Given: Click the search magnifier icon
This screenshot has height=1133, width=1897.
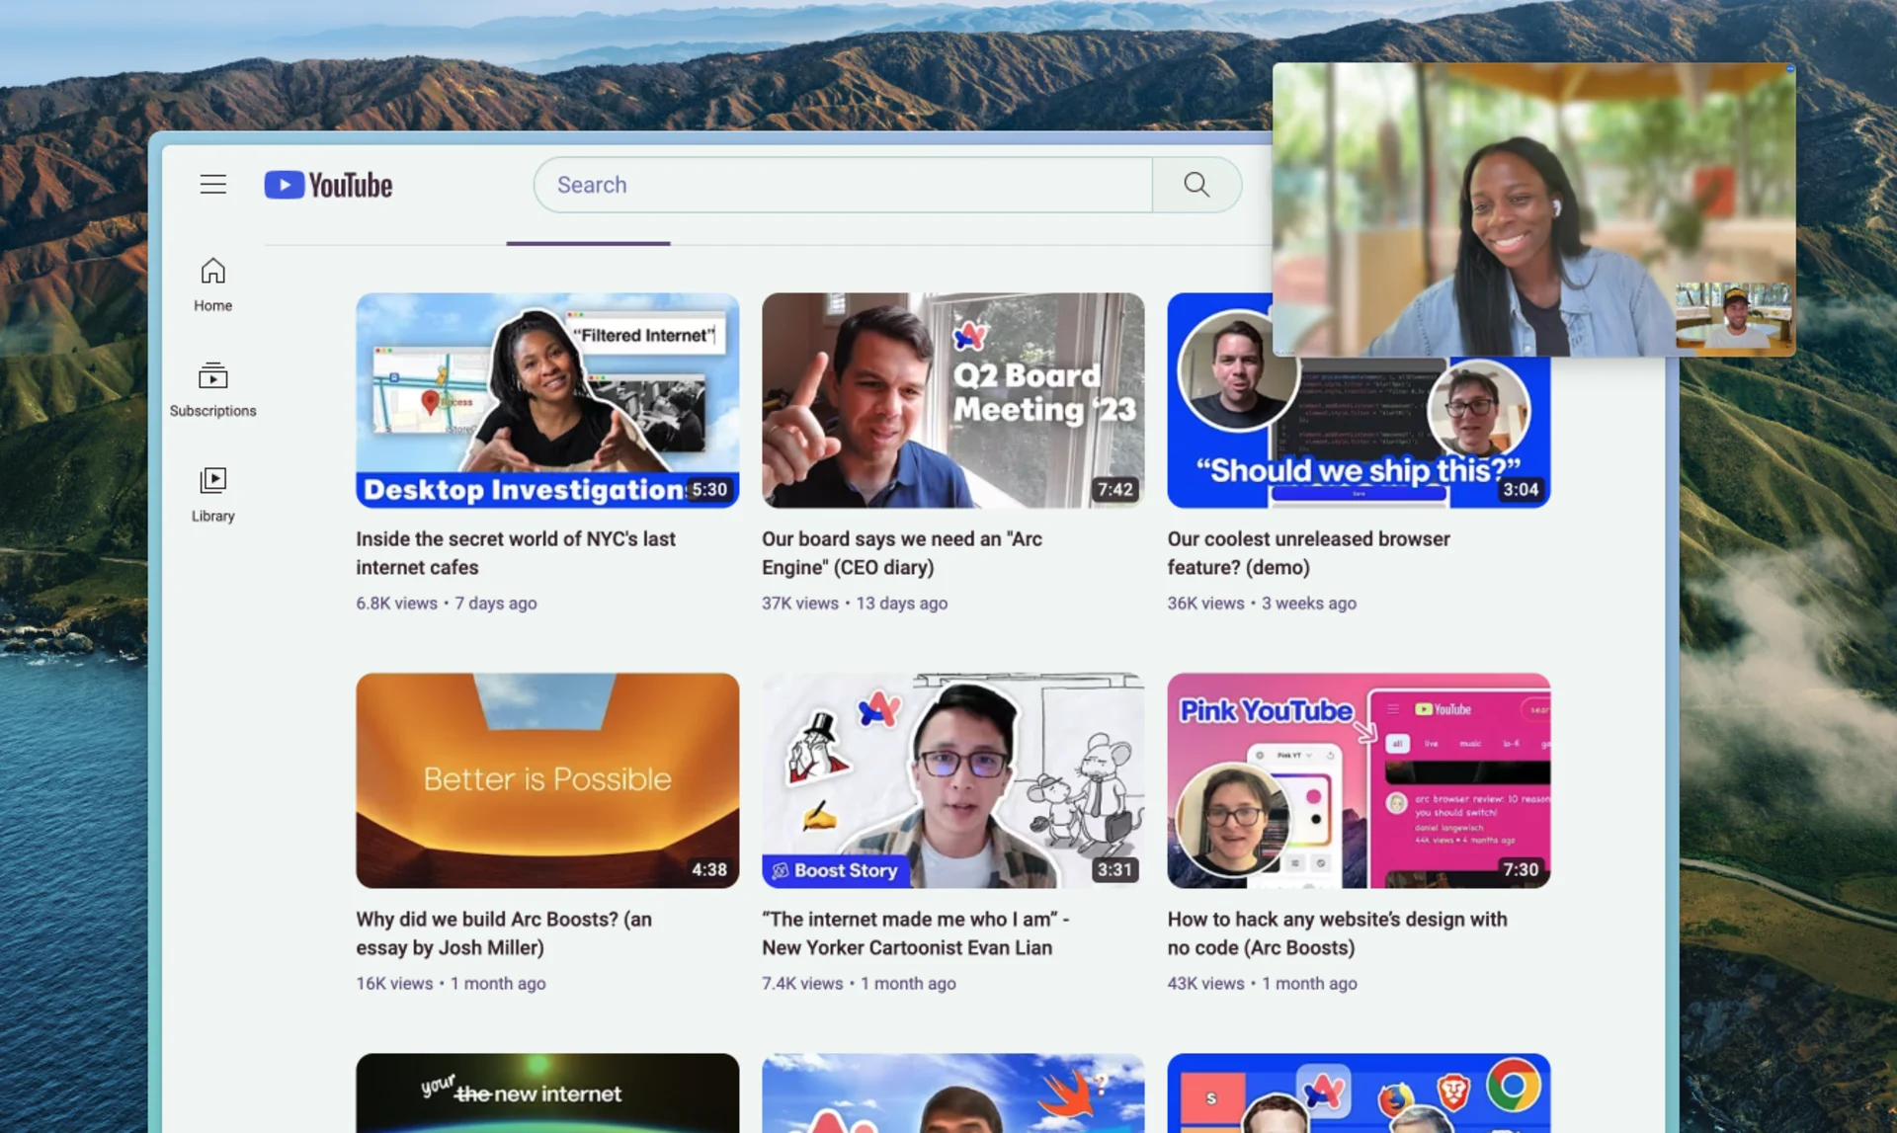Looking at the screenshot, I should 1196,185.
